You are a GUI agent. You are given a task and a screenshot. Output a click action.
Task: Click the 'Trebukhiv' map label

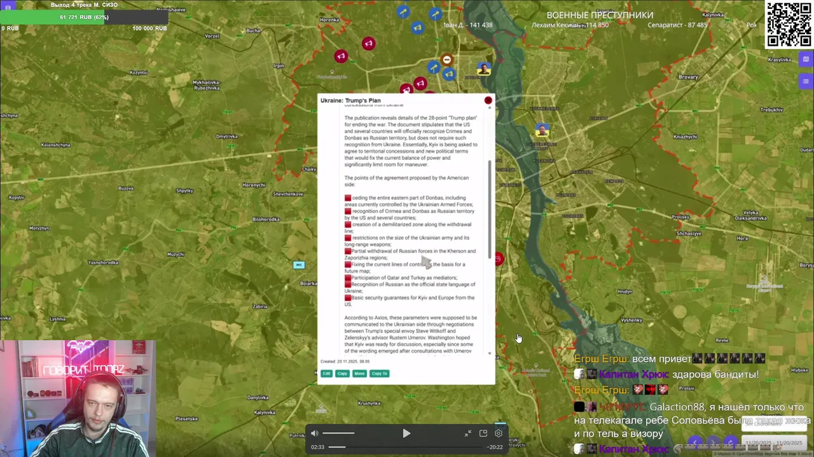pyautogui.click(x=771, y=110)
